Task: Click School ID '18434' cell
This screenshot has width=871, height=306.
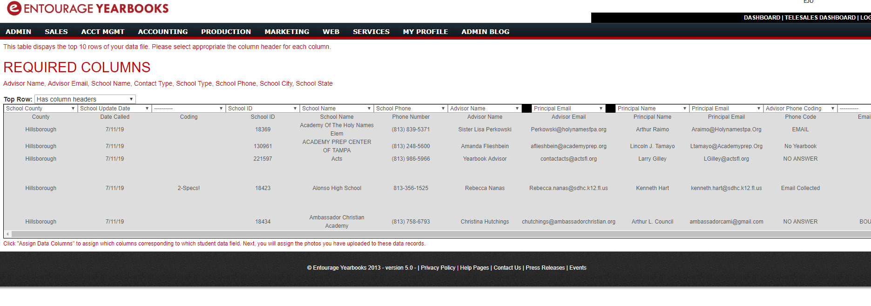Action: tap(263, 222)
